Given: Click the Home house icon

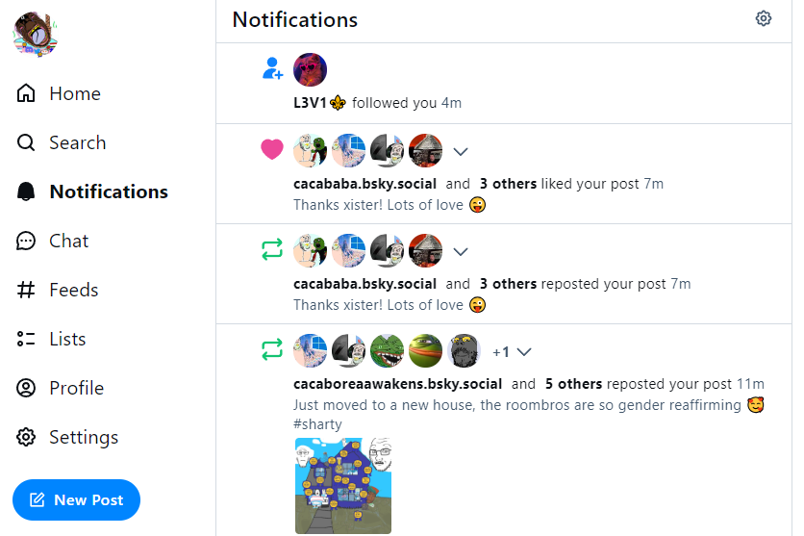Looking at the screenshot, I should (x=26, y=93).
